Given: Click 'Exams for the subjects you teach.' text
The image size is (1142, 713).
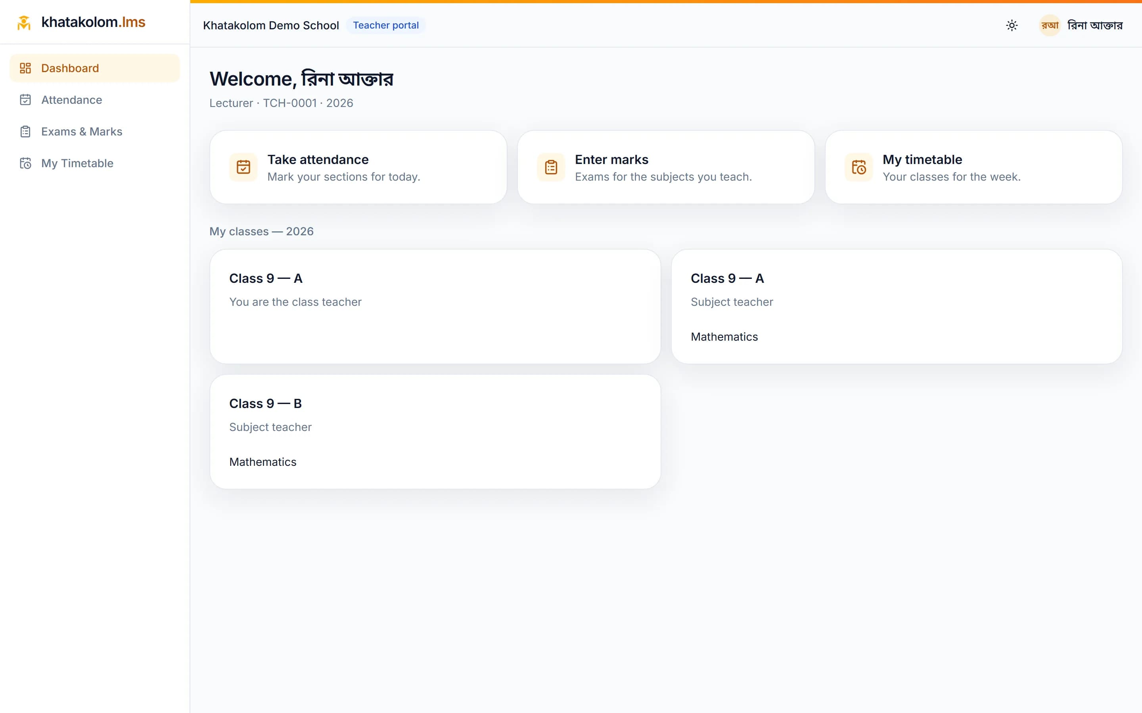Looking at the screenshot, I should point(663,177).
